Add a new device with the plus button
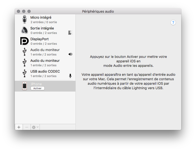The width and height of the screenshot is (196, 151). point(19,127)
